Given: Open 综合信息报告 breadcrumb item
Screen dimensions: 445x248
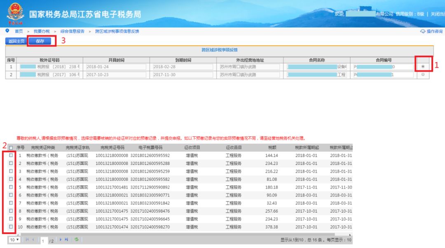Looking at the screenshot, I should point(72,31).
